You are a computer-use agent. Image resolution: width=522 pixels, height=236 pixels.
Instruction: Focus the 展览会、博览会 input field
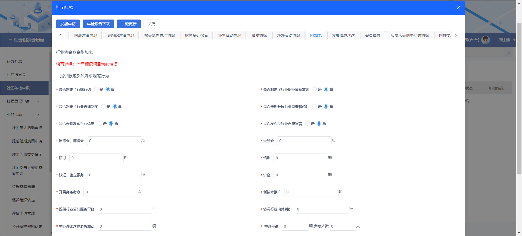click(x=114, y=141)
